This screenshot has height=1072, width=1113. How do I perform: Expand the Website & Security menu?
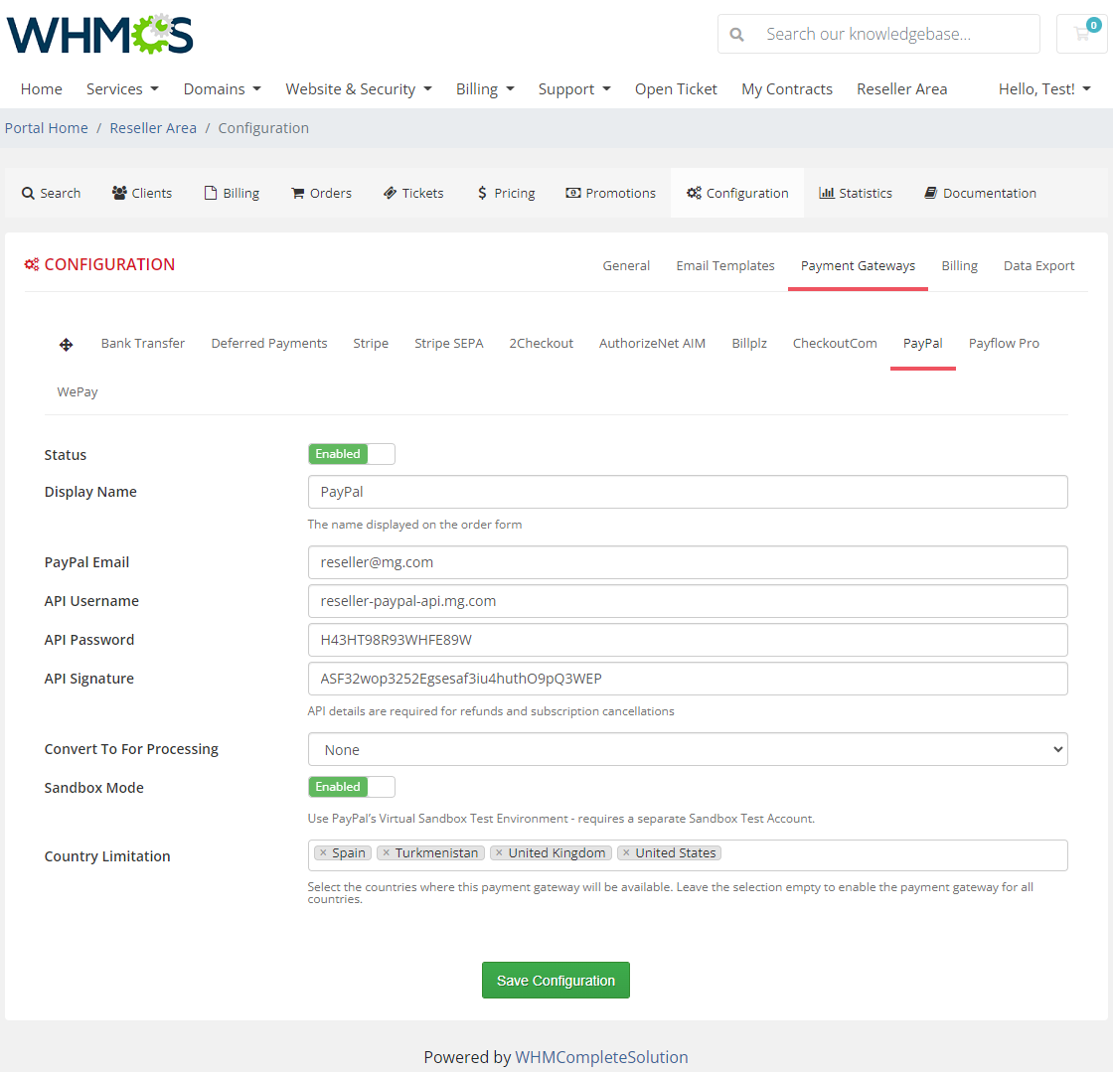tap(359, 89)
